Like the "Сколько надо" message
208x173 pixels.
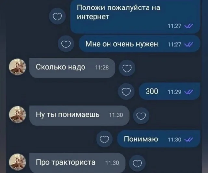pos(127,68)
